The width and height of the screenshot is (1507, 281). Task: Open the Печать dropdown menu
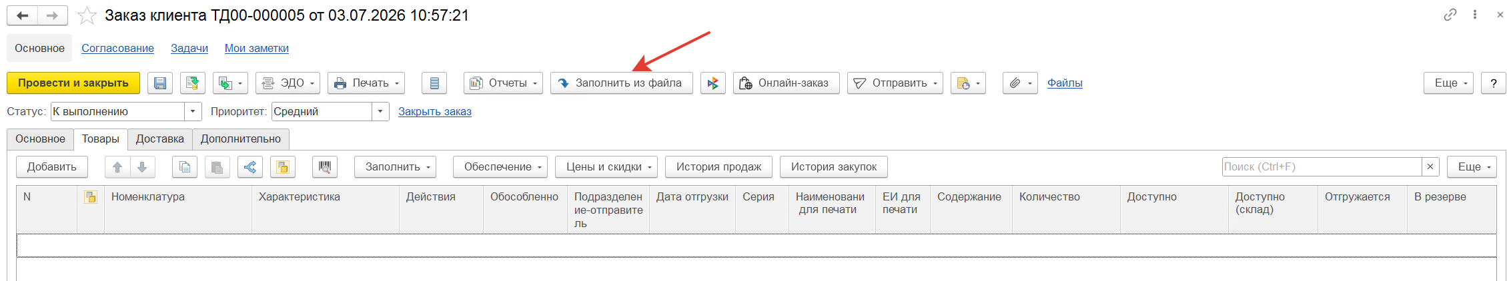[366, 83]
